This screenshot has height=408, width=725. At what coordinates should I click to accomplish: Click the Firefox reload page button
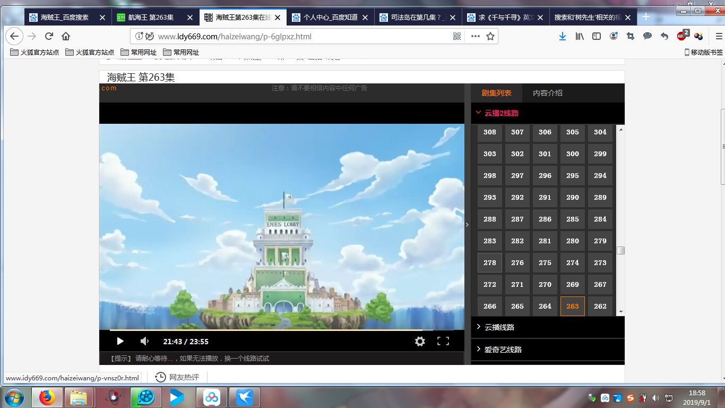click(x=49, y=36)
